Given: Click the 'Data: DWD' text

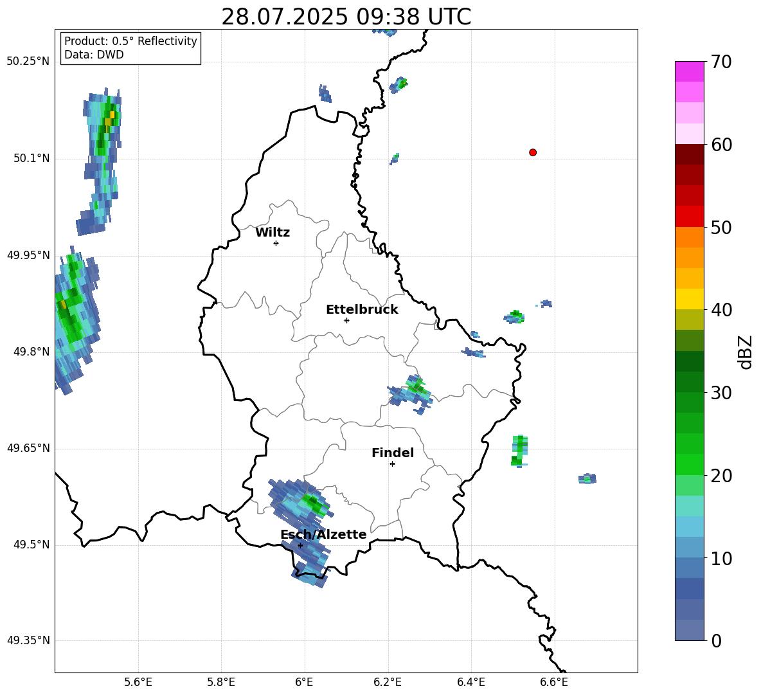Looking at the screenshot, I should coord(94,55).
